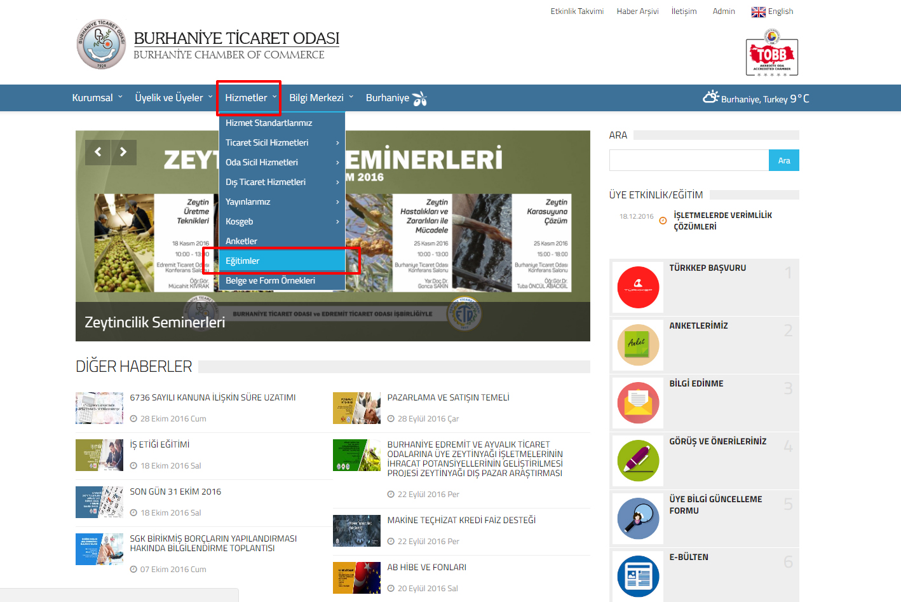Advance to next slide in carousel
The image size is (901, 602).
[x=124, y=152]
